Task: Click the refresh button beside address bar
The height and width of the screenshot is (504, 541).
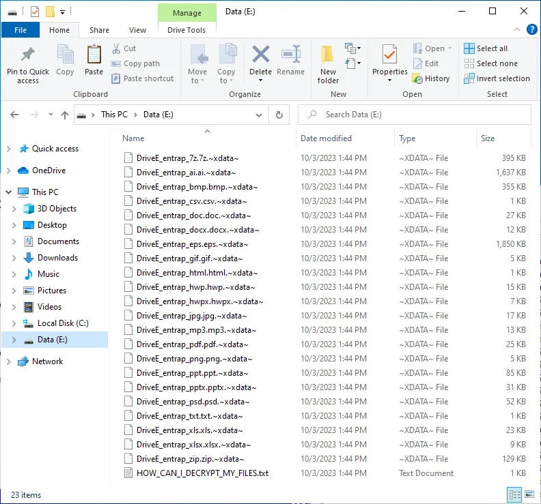Action: 279,115
